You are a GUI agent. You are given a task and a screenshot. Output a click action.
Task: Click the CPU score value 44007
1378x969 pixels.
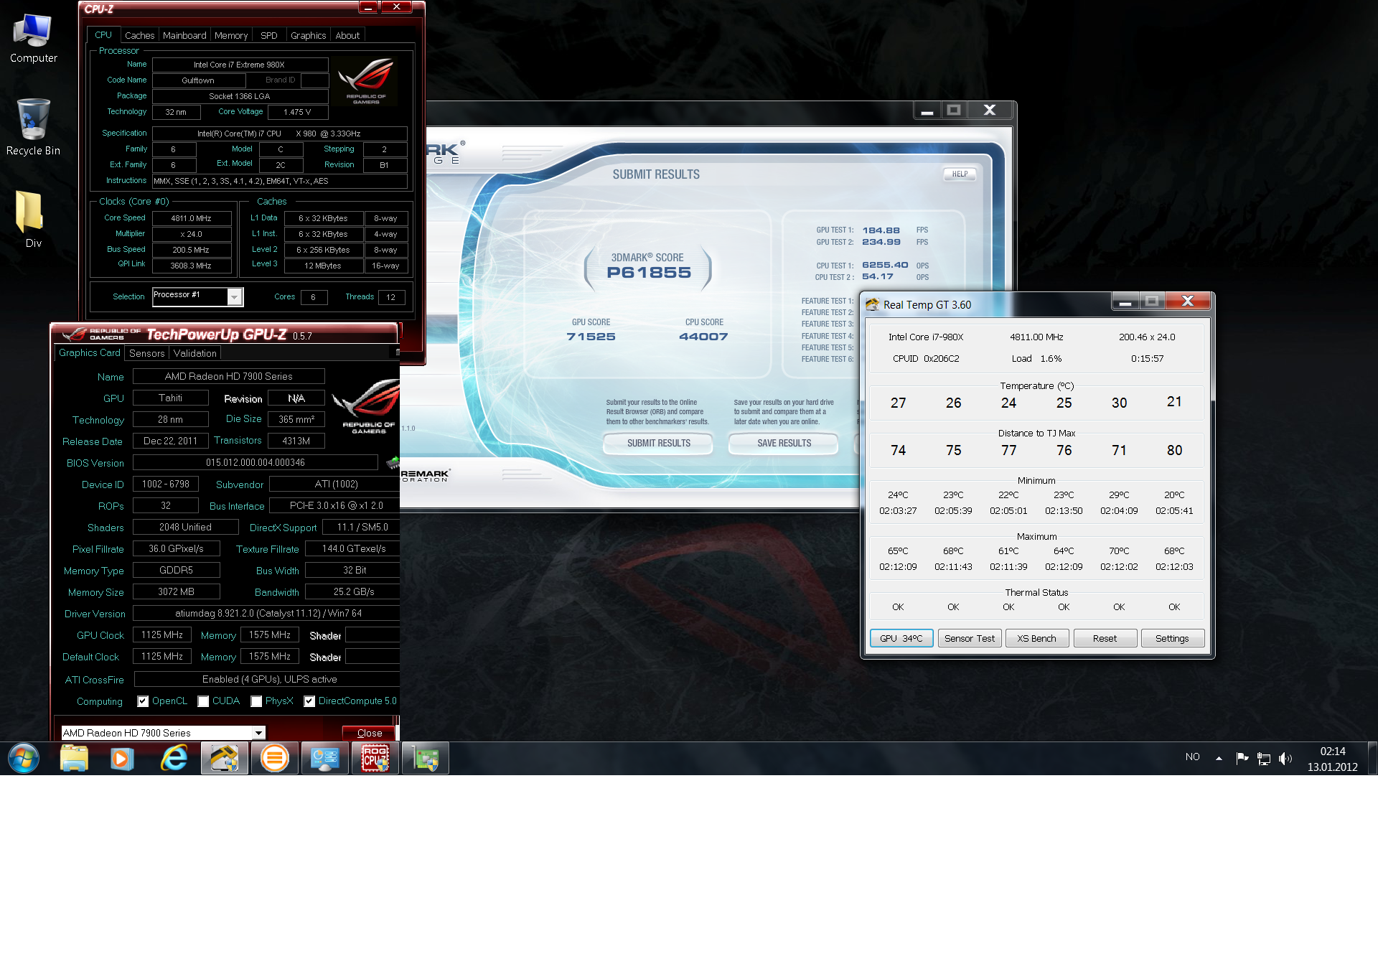coord(703,337)
